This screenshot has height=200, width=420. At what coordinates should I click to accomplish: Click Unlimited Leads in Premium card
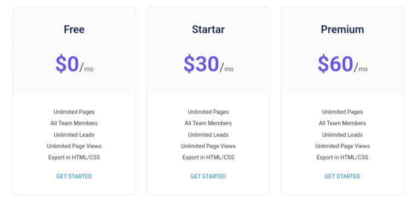point(342,134)
